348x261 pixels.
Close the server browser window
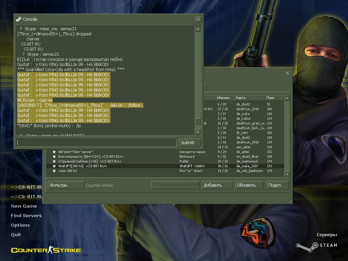[x=287, y=73]
